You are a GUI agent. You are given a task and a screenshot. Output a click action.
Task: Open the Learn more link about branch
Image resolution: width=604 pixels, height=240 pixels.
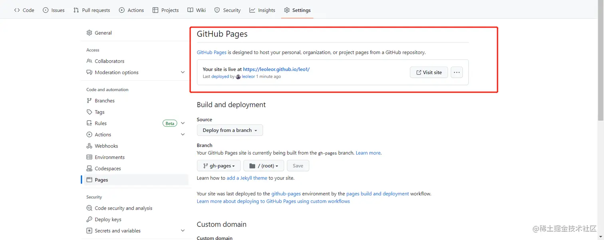tap(368, 153)
